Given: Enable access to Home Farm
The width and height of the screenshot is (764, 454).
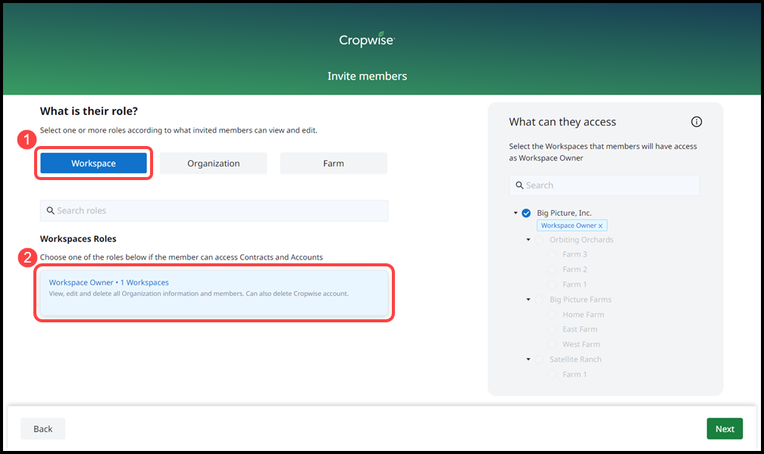Looking at the screenshot, I should (551, 314).
